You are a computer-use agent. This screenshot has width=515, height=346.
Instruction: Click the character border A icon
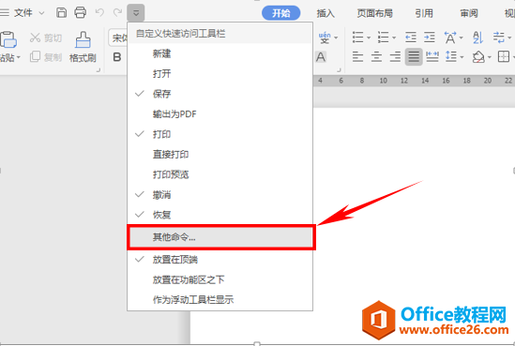pyautogui.click(x=321, y=57)
